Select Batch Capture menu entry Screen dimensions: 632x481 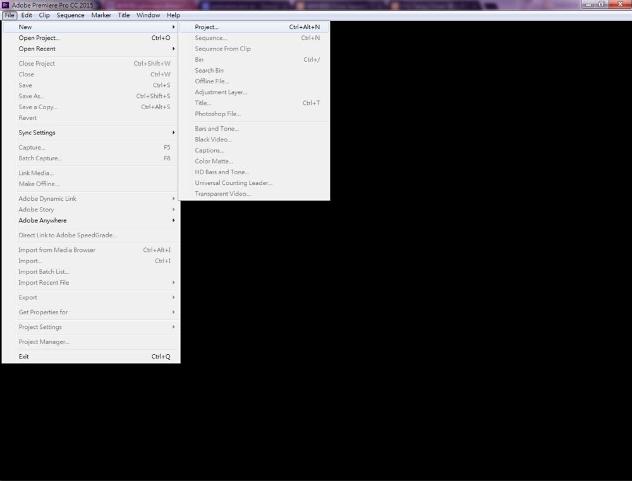[91, 158]
